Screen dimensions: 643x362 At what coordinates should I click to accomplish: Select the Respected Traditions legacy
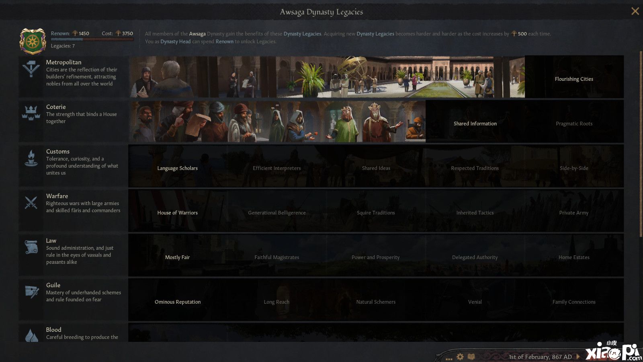click(475, 166)
